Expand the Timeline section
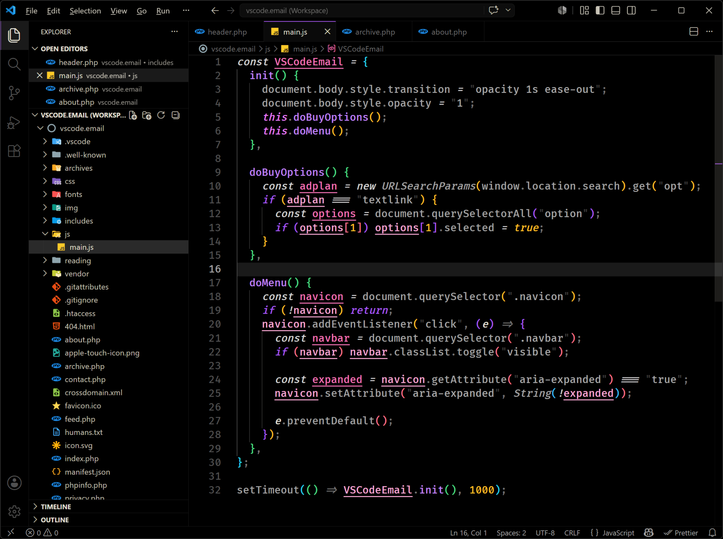 coord(35,506)
